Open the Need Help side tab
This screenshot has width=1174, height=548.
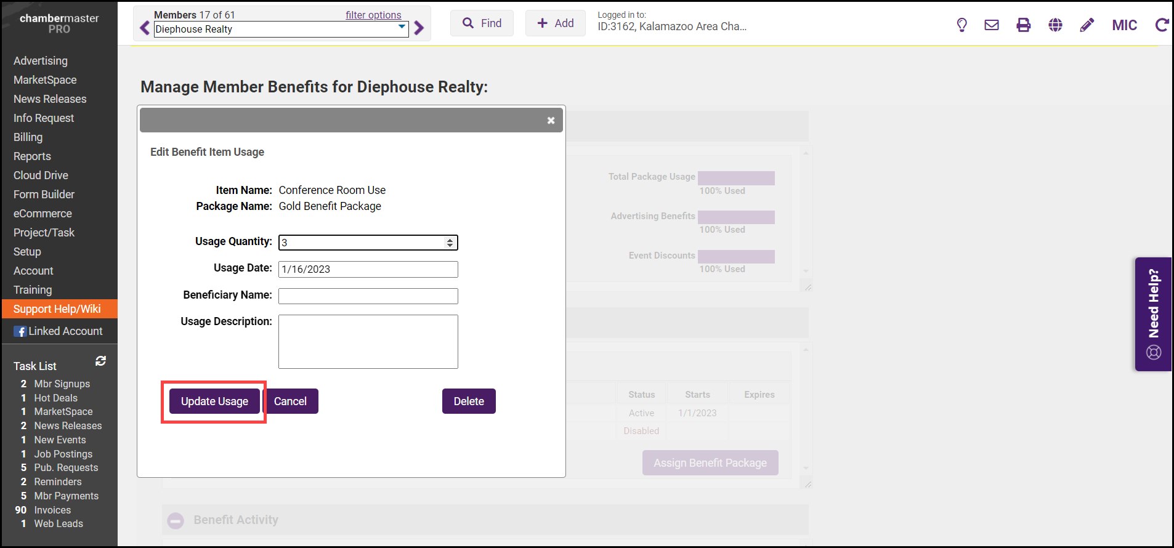coord(1153,314)
